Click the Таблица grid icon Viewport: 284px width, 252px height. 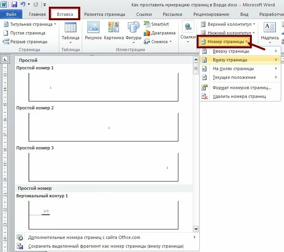pyautogui.click(x=70, y=27)
